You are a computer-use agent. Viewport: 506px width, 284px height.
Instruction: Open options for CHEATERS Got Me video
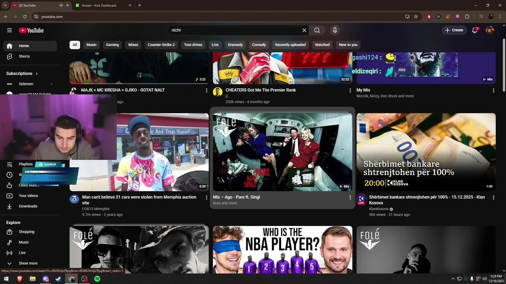[x=350, y=91]
